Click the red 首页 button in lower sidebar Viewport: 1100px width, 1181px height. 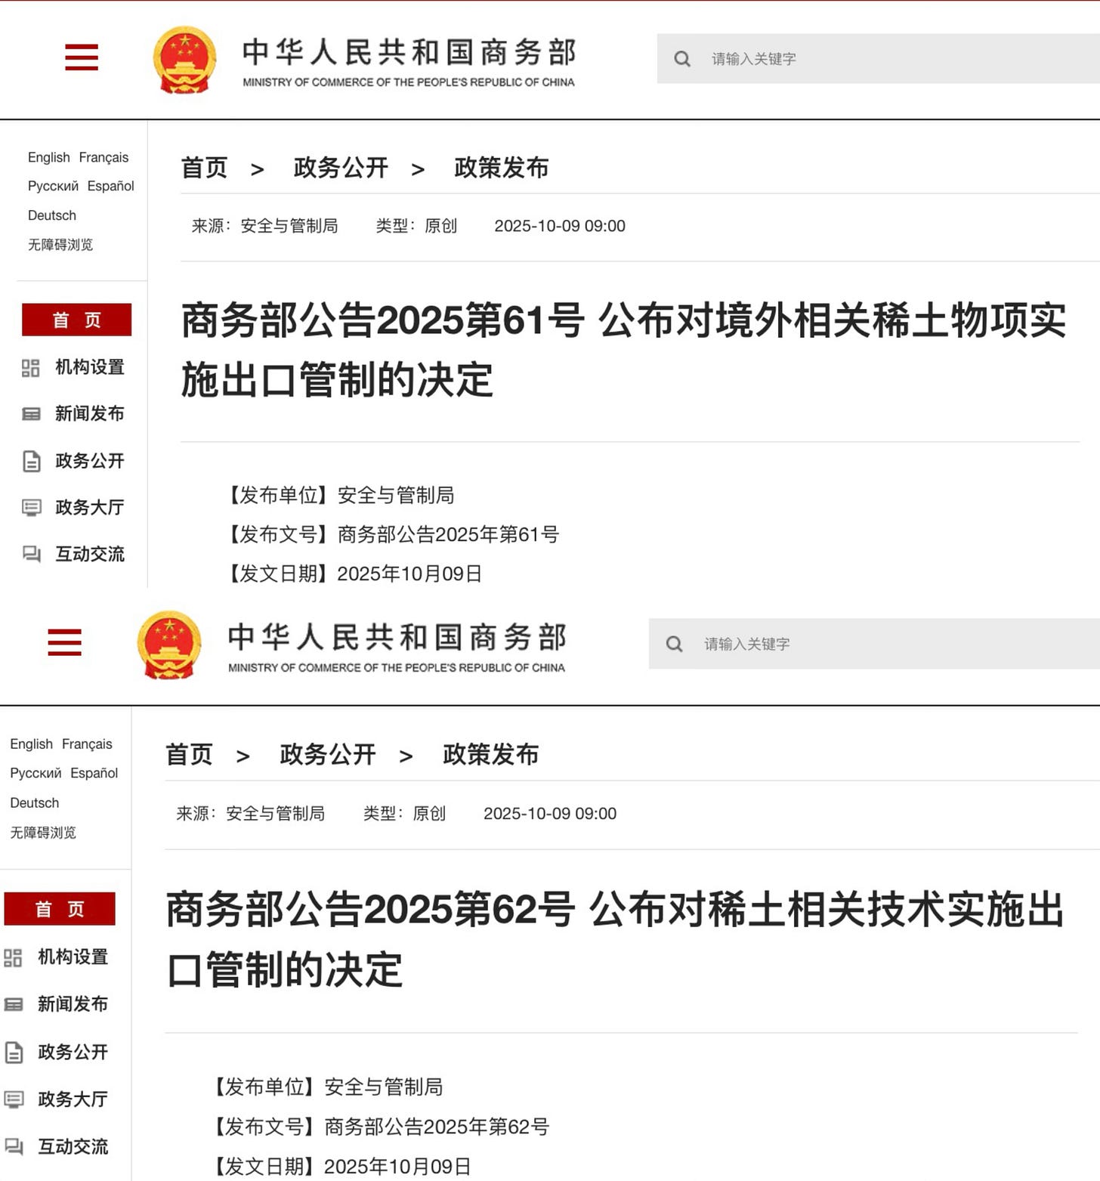tap(60, 909)
